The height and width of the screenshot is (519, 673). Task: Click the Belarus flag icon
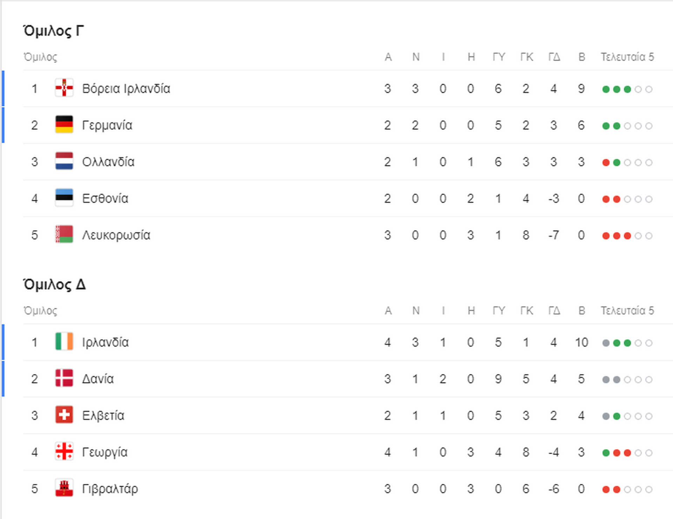(x=64, y=234)
